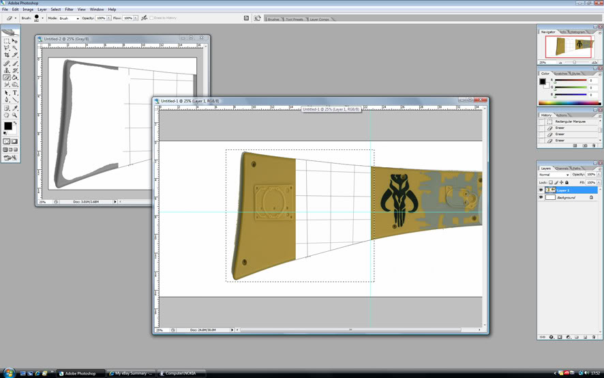Screen dimensions: 604x378
Task: Click the delete state icon in History panel
Action: pyautogui.click(x=594, y=145)
